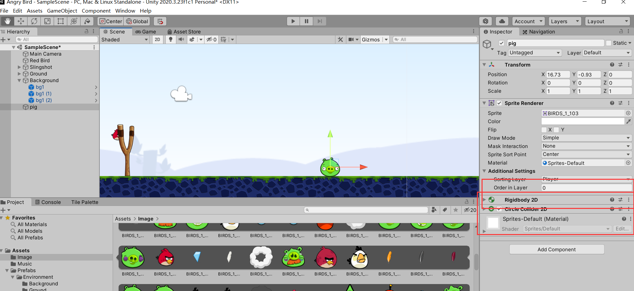Screen dimensions: 634x291
Task: Click the Pause button
Action: click(x=306, y=21)
